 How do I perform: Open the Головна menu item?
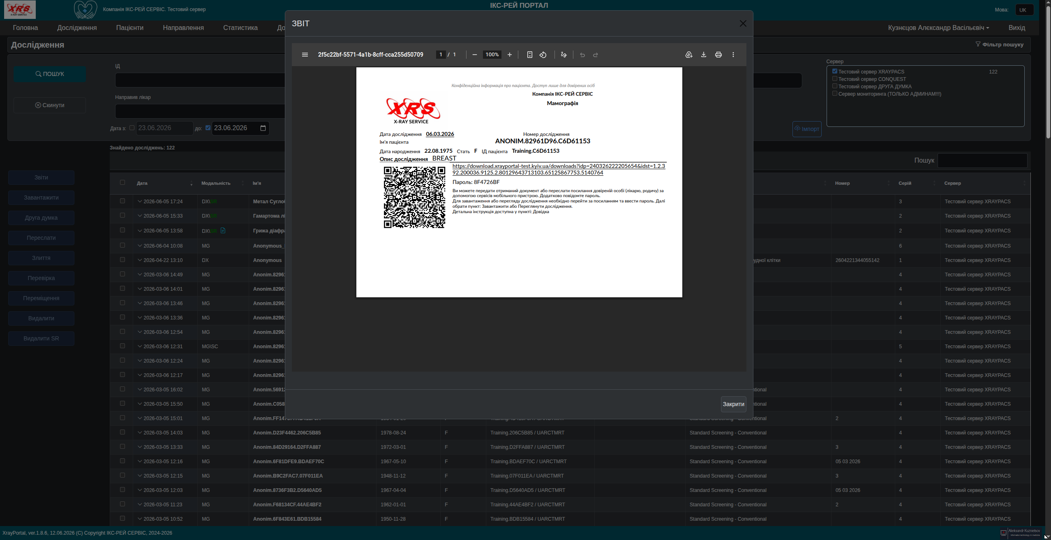point(25,28)
